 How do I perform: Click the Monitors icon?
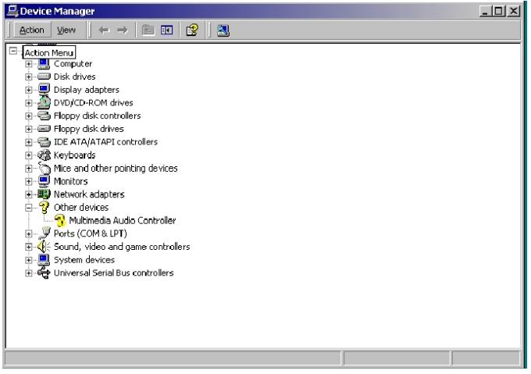[44, 181]
